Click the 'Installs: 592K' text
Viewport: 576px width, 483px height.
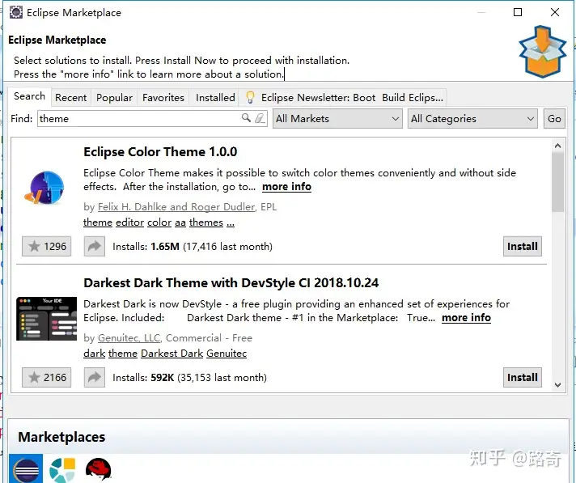(143, 378)
